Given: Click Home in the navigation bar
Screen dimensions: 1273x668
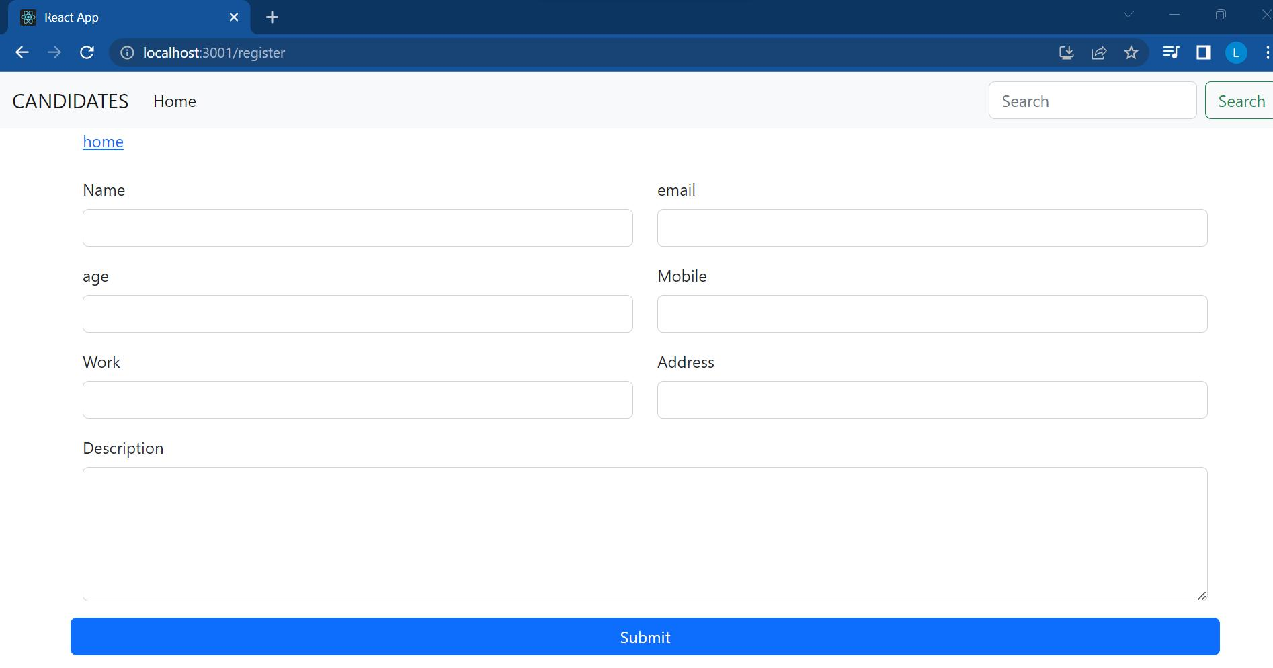Looking at the screenshot, I should pyautogui.click(x=174, y=101).
